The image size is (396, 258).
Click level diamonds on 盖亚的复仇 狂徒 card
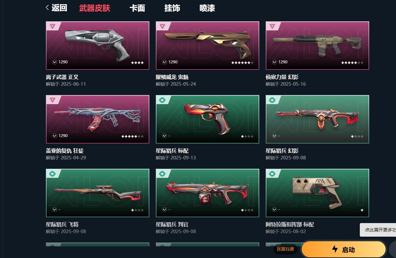pyautogui.click(x=133, y=136)
